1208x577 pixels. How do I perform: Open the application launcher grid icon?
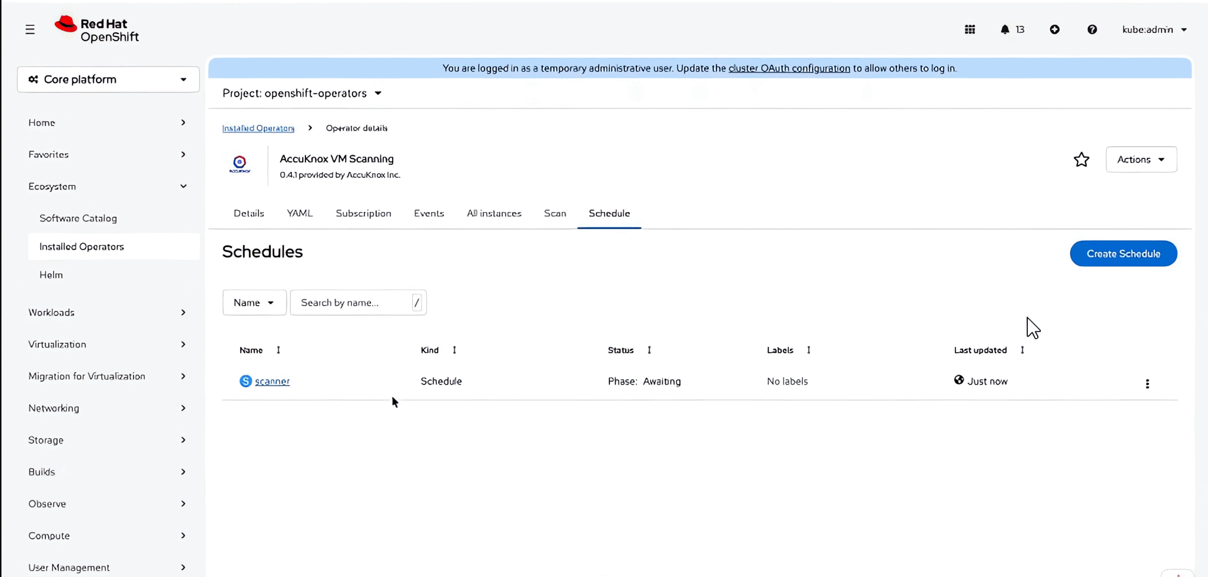970,29
